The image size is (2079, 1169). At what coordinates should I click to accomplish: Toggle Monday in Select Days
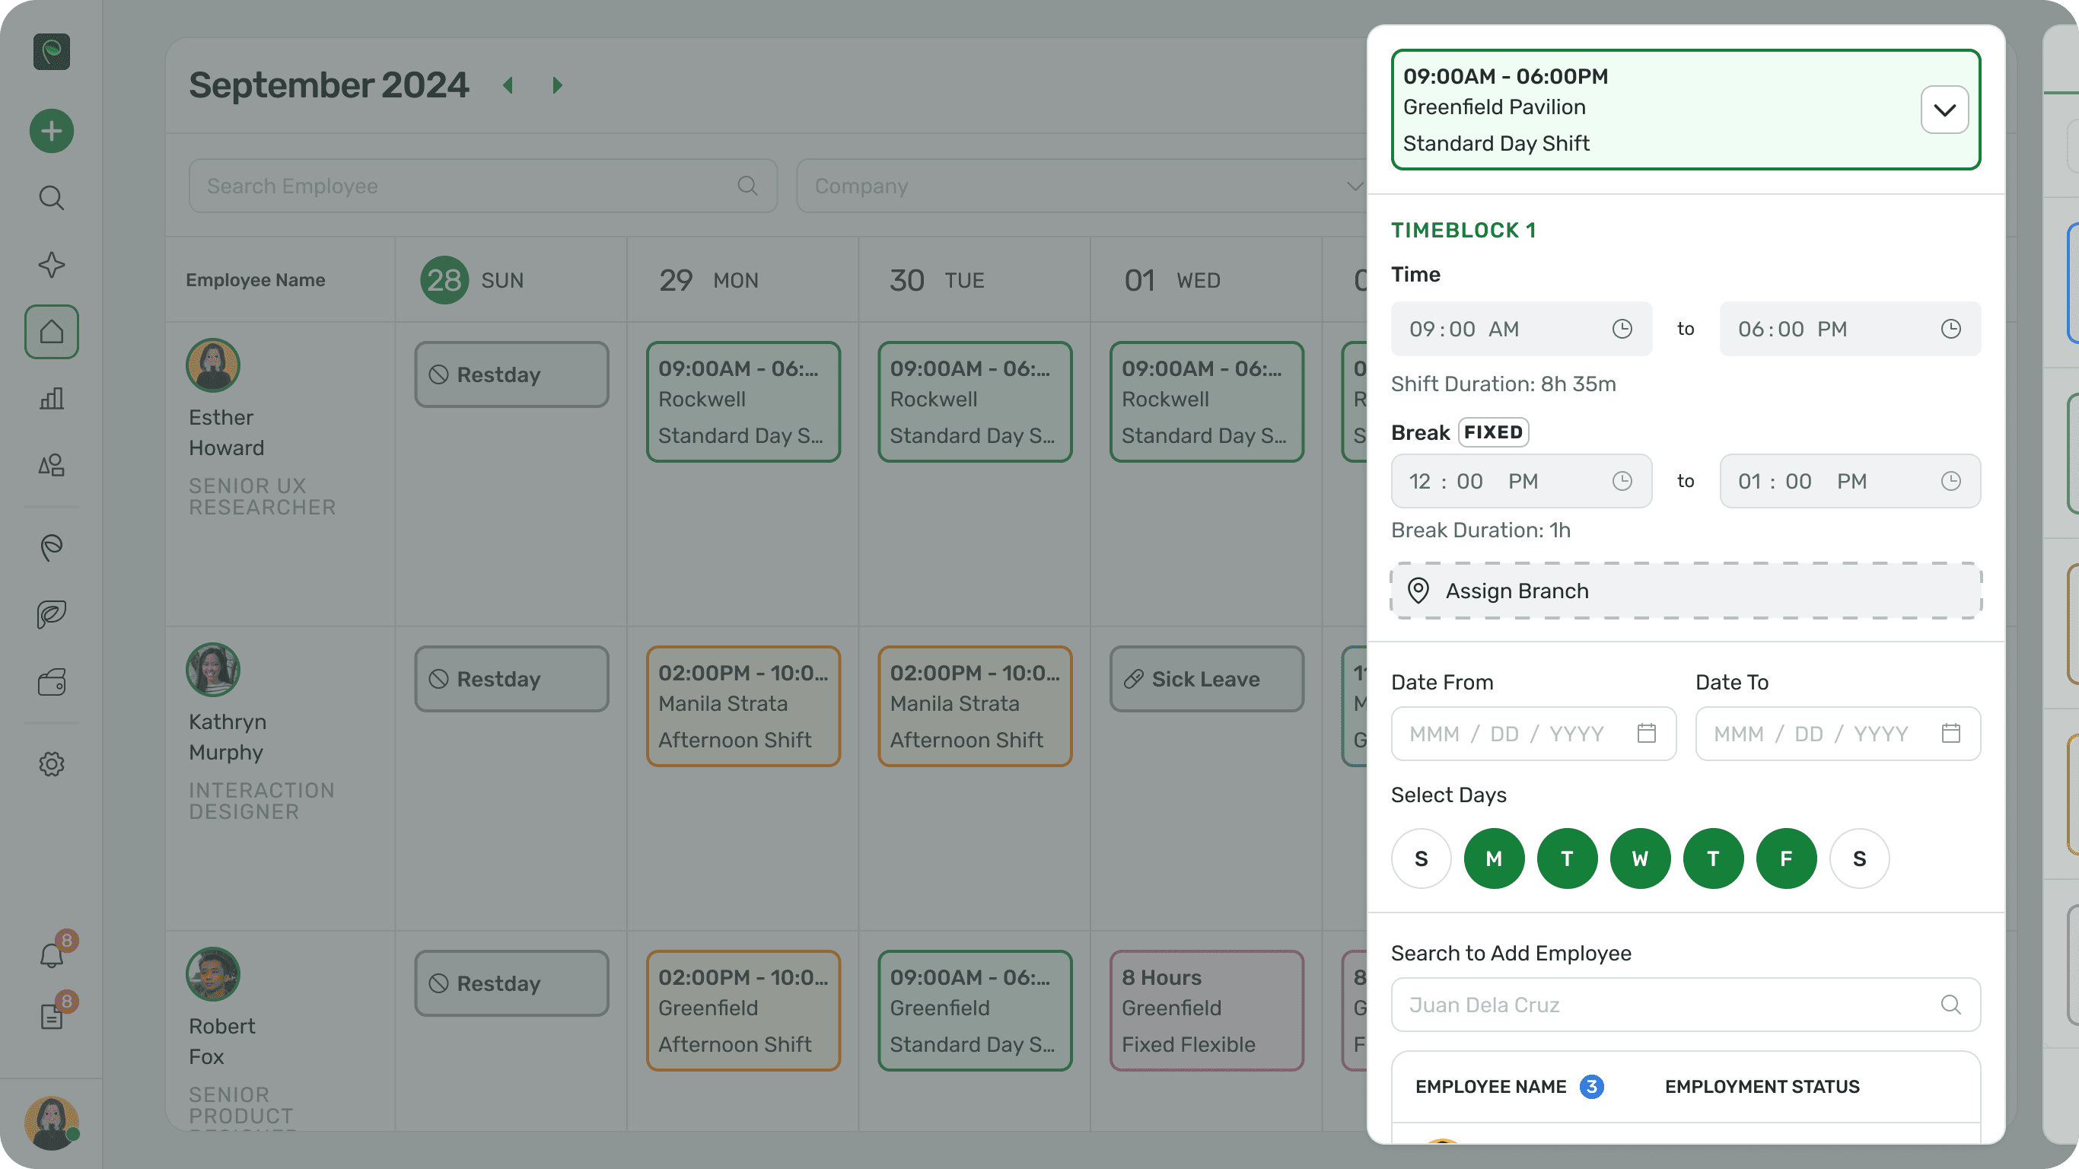tap(1494, 858)
